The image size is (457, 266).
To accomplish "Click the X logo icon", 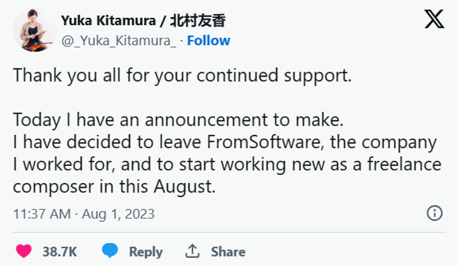I will point(434,20).
